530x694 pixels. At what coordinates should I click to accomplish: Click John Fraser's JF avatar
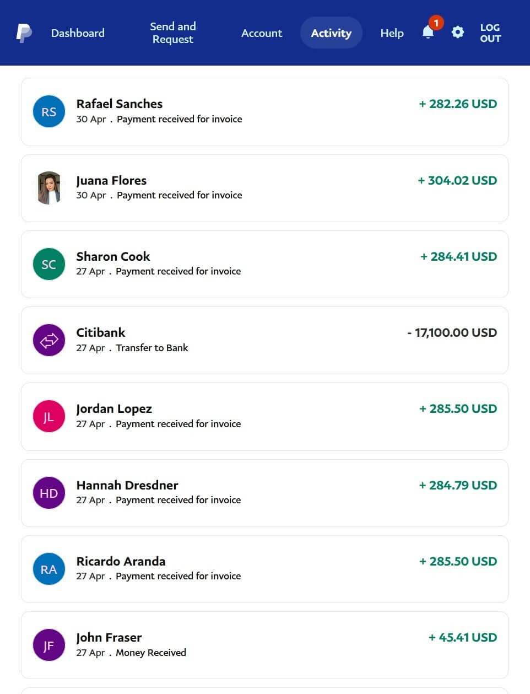pyautogui.click(x=49, y=645)
